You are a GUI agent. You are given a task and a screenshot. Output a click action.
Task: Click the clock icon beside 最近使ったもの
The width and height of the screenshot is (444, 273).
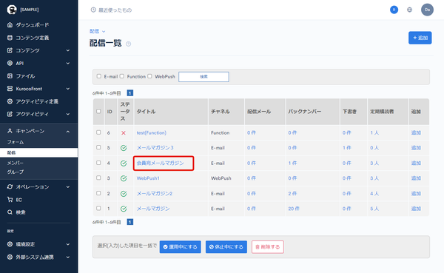93,10
